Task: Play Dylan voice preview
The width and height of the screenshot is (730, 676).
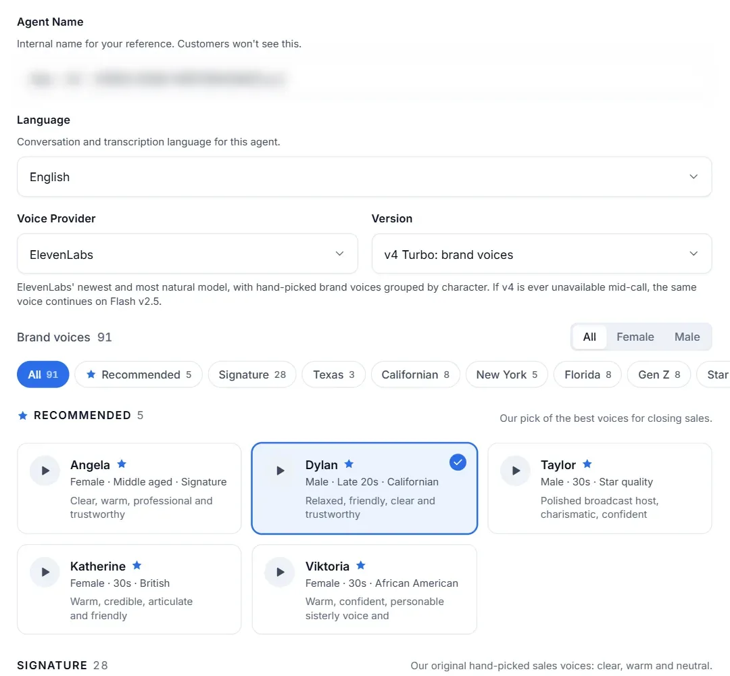Action: coord(280,470)
